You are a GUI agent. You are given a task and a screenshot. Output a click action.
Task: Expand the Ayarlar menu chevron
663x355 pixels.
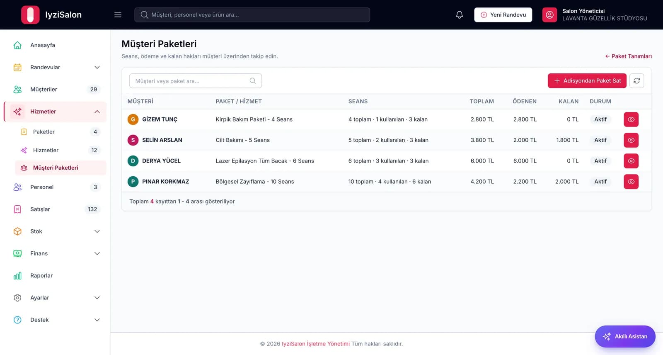(x=97, y=298)
